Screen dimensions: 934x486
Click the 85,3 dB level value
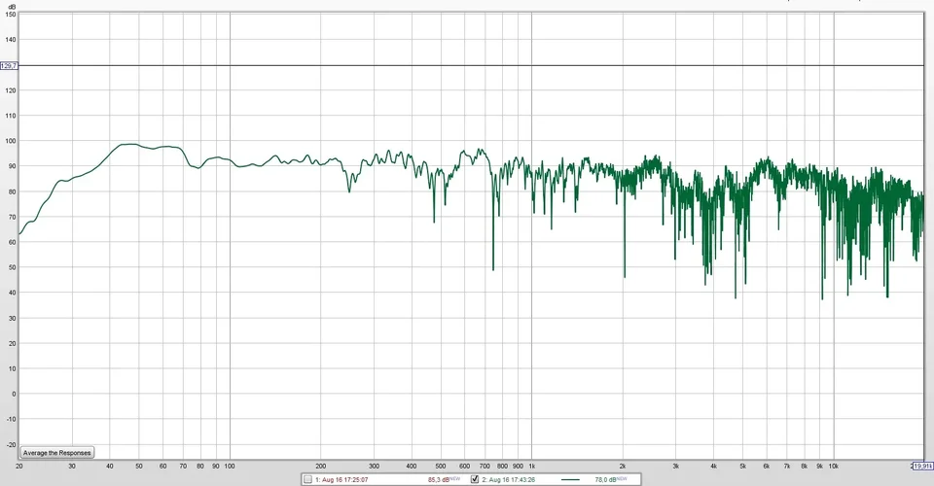coord(438,480)
